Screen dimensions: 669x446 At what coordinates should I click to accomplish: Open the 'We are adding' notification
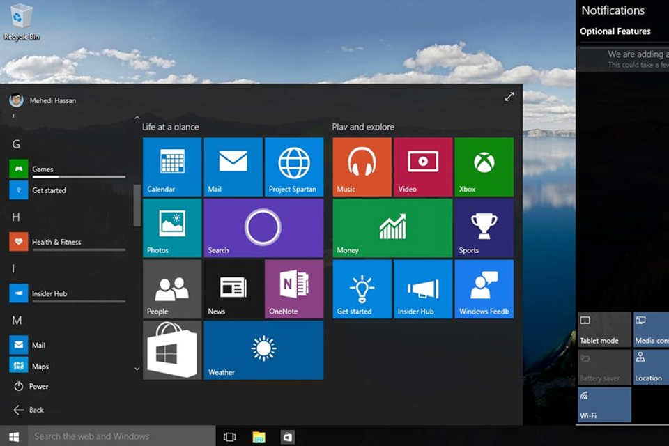click(x=623, y=59)
